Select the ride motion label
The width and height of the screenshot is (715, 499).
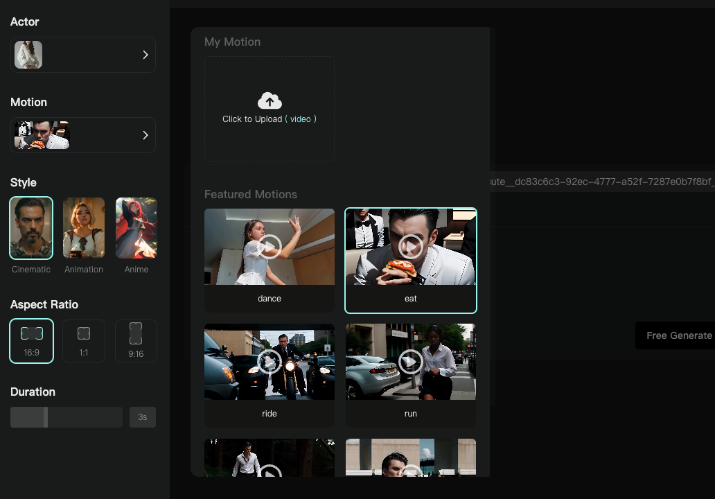(270, 414)
